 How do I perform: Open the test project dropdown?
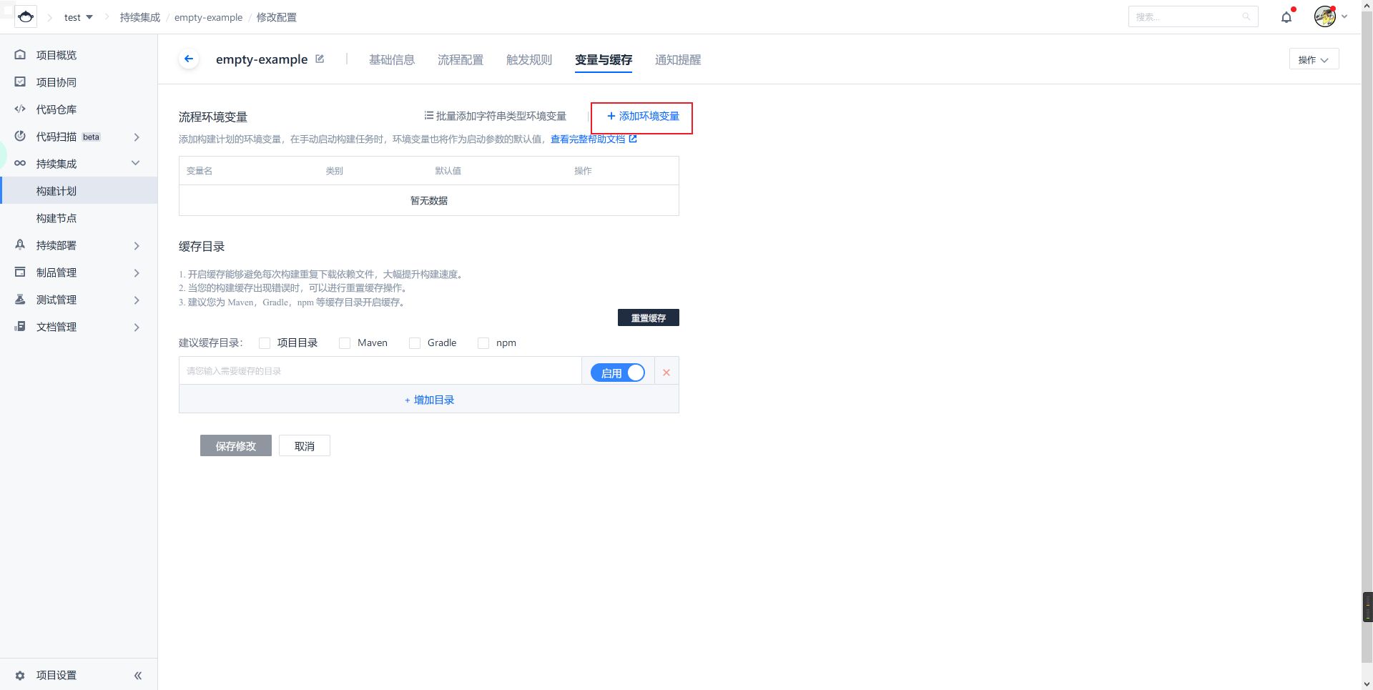click(x=79, y=17)
